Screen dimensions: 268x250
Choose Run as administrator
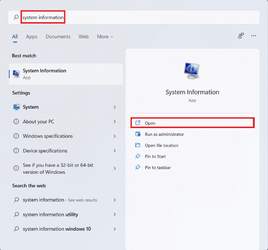point(164,134)
